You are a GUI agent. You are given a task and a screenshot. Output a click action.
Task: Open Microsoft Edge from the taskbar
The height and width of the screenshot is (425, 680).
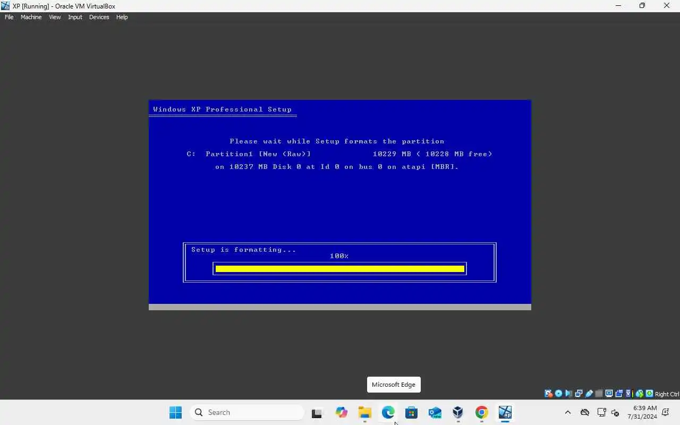(x=388, y=412)
